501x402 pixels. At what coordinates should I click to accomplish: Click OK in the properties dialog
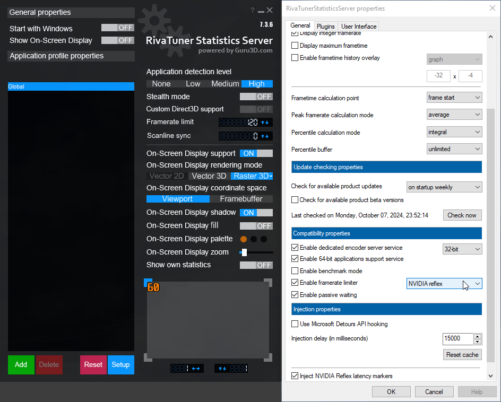pos(391,392)
